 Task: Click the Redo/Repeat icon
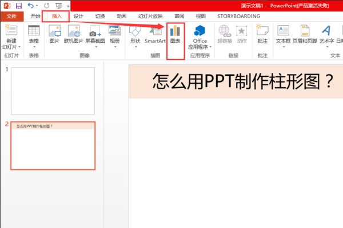47,6
